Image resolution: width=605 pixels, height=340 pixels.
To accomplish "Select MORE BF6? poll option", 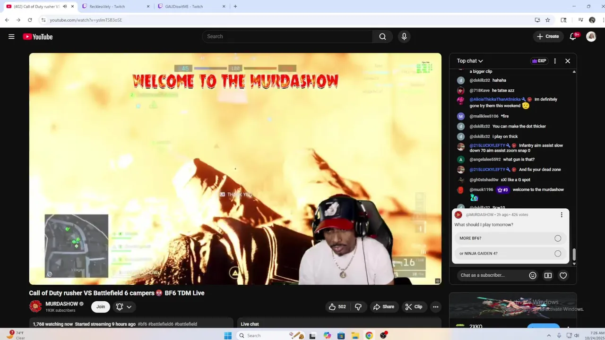I will pyautogui.click(x=510, y=238).
